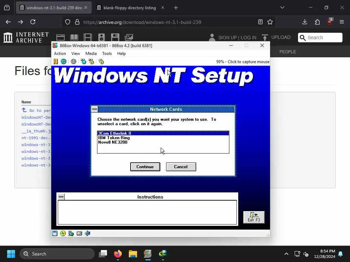Bookmark this page with star icon
The width and height of the screenshot is (350, 262).
[x=270, y=22]
